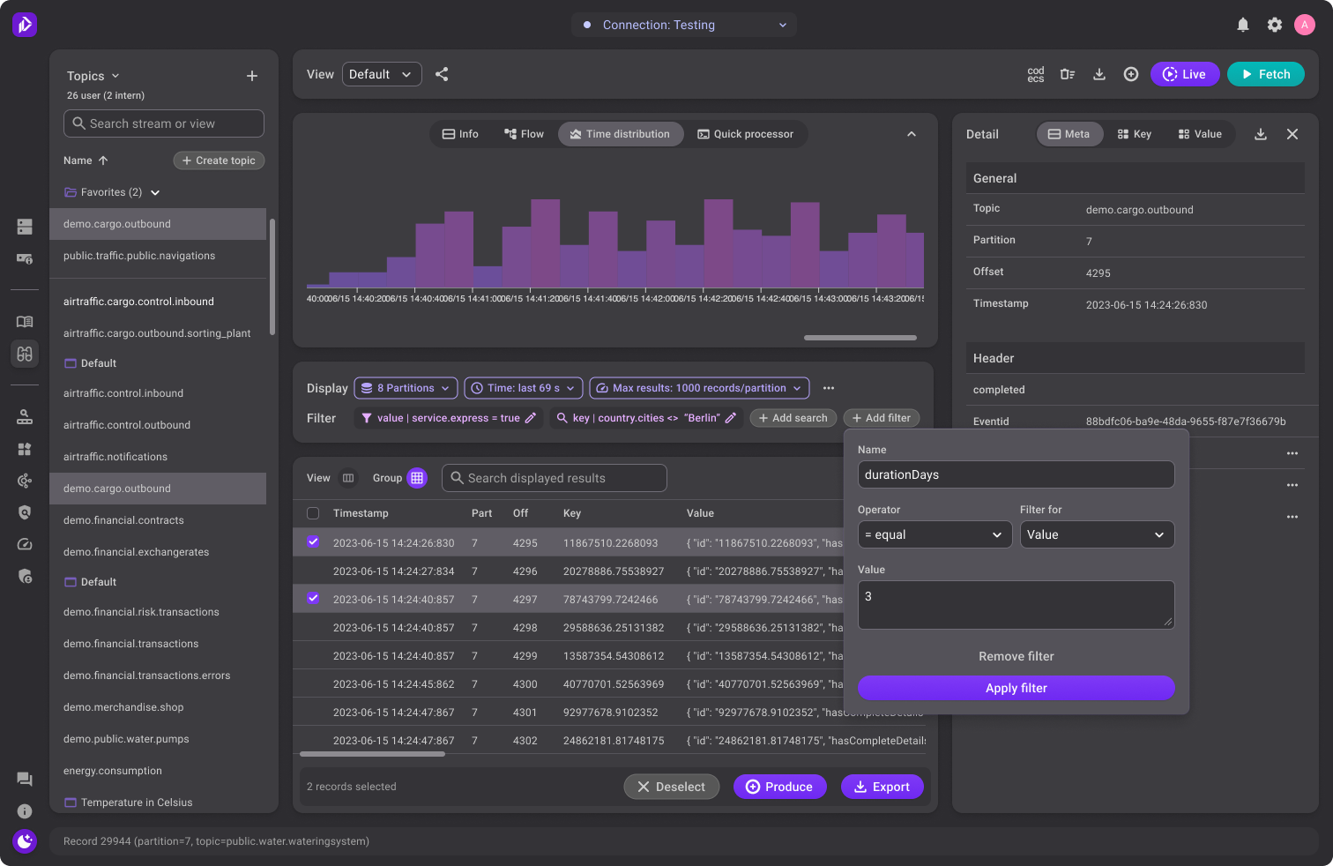Open the Connection: Testing dropdown

point(684,25)
